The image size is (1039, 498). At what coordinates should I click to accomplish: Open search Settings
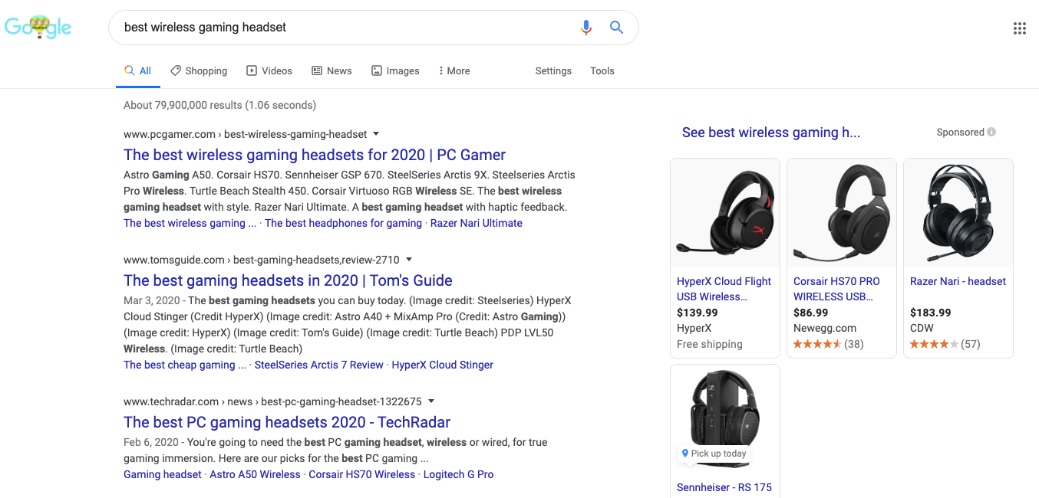[553, 70]
